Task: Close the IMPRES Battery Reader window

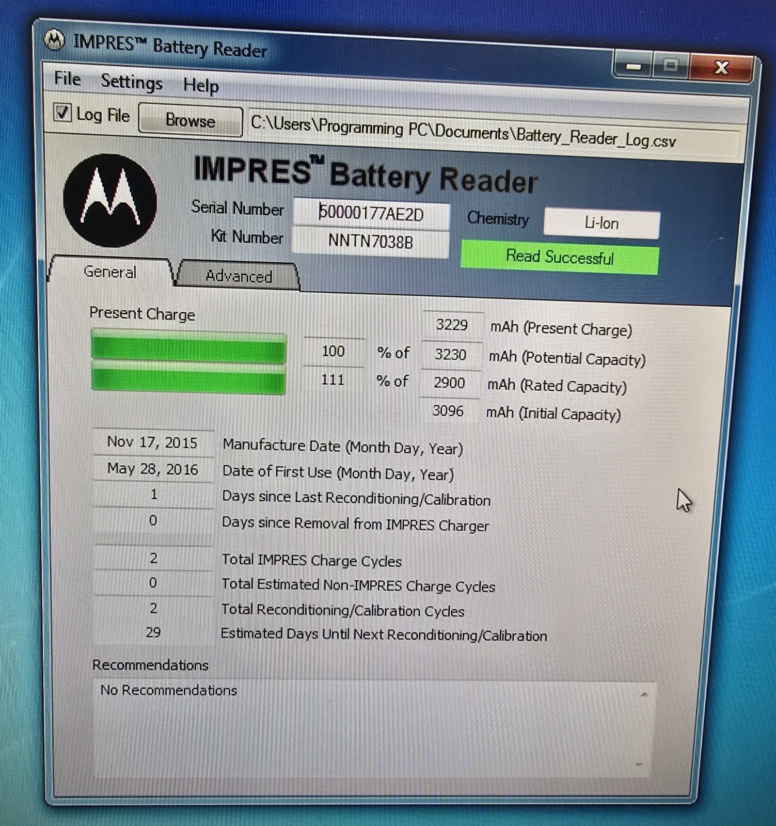Action: pos(721,68)
